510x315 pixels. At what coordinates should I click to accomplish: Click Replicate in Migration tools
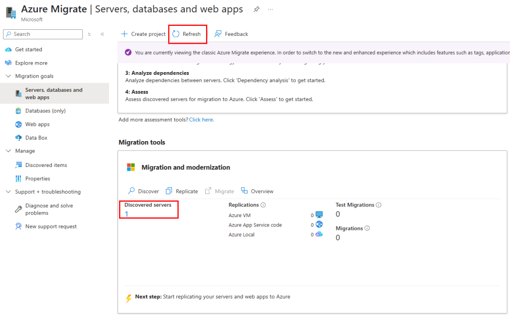point(182,191)
